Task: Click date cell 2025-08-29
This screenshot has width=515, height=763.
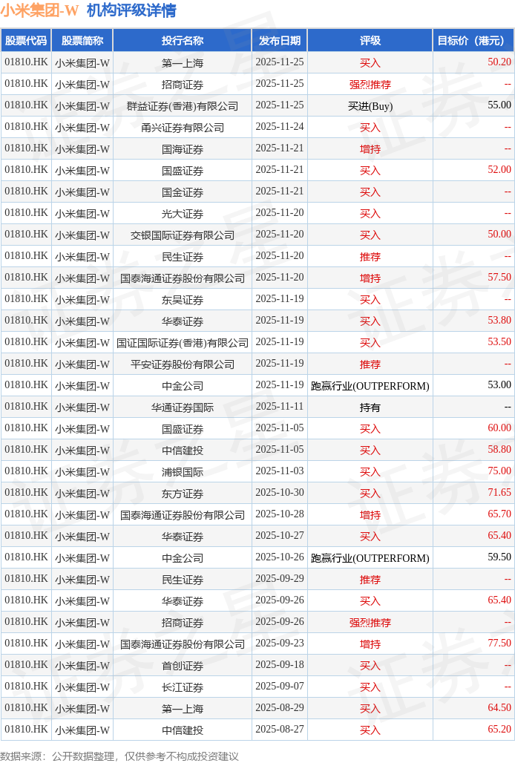Action: point(280,708)
